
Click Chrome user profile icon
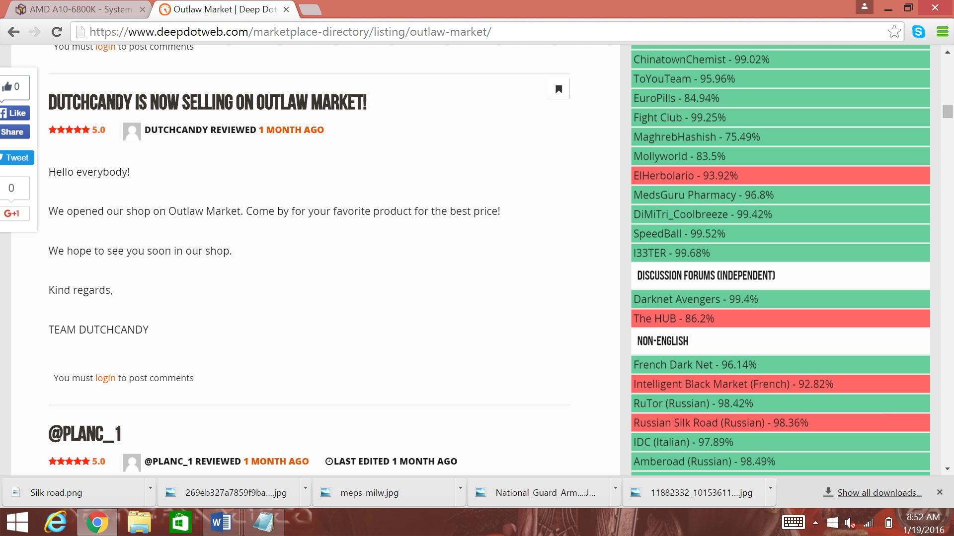tap(864, 7)
